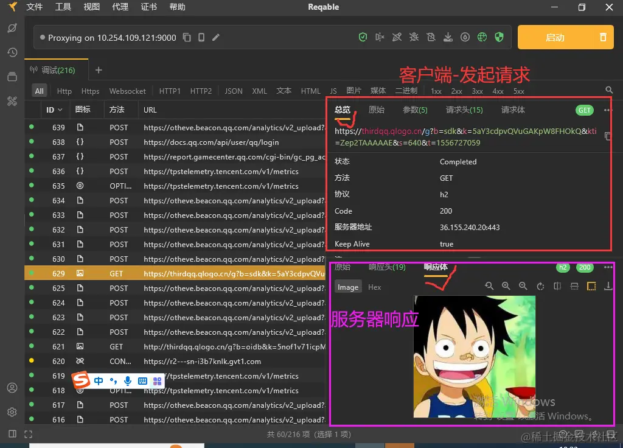Click the fullscreen brackets icon at bottom left
Screen dimensions: 623x448
click(28, 434)
